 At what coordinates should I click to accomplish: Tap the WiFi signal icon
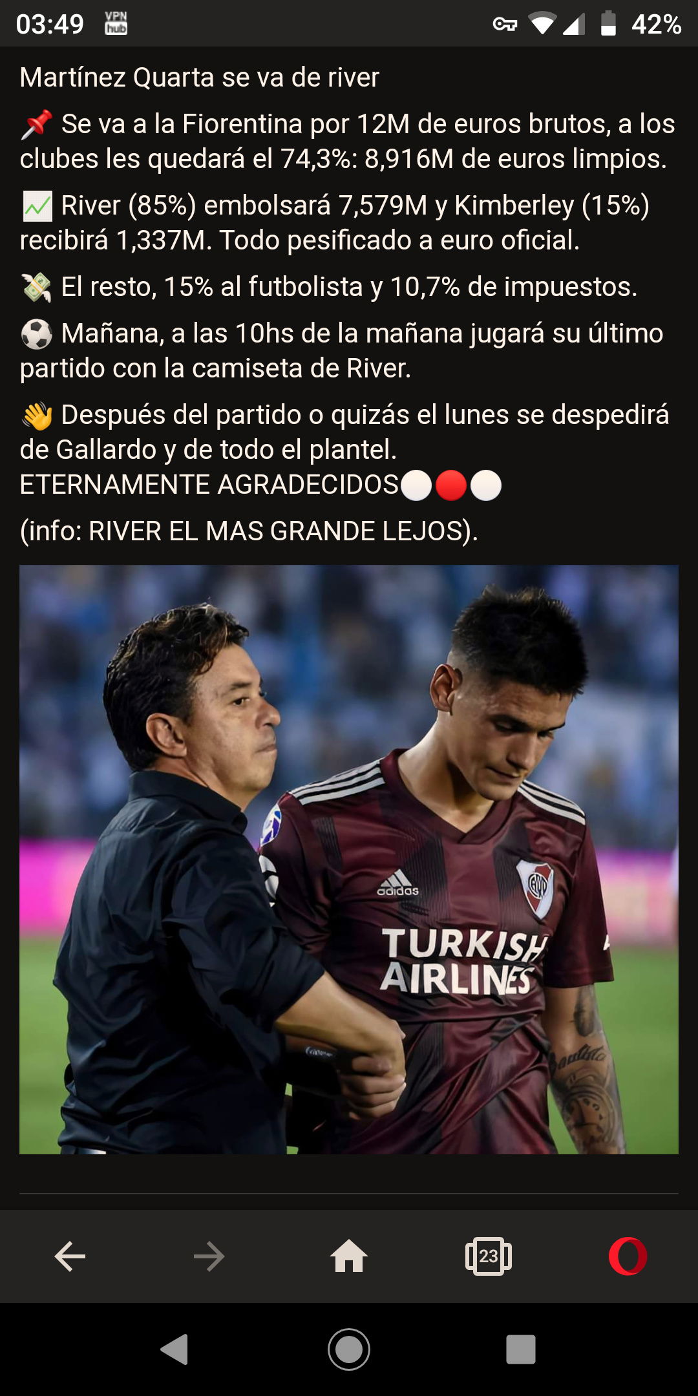tap(542, 24)
